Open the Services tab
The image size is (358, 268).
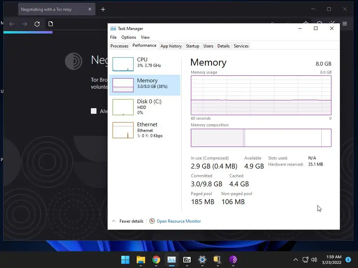[x=241, y=46]
